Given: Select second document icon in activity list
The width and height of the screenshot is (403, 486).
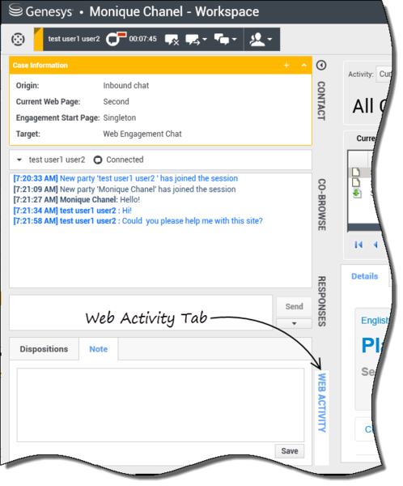Looking at the screenshot, I should point(356,182).
